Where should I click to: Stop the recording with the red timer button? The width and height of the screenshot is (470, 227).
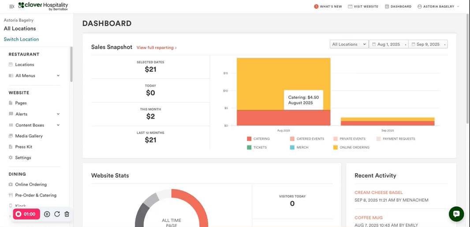(x=26, y=214)
